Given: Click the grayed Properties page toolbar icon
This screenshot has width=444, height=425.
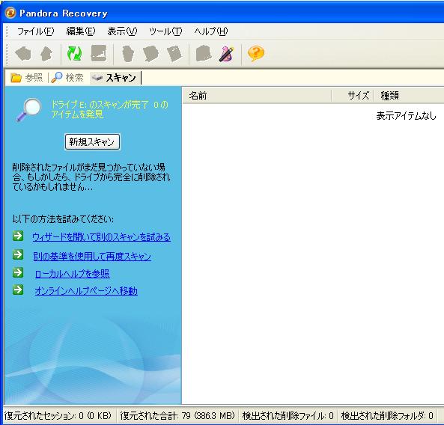Looking at the screenshot, I should 174,54.
